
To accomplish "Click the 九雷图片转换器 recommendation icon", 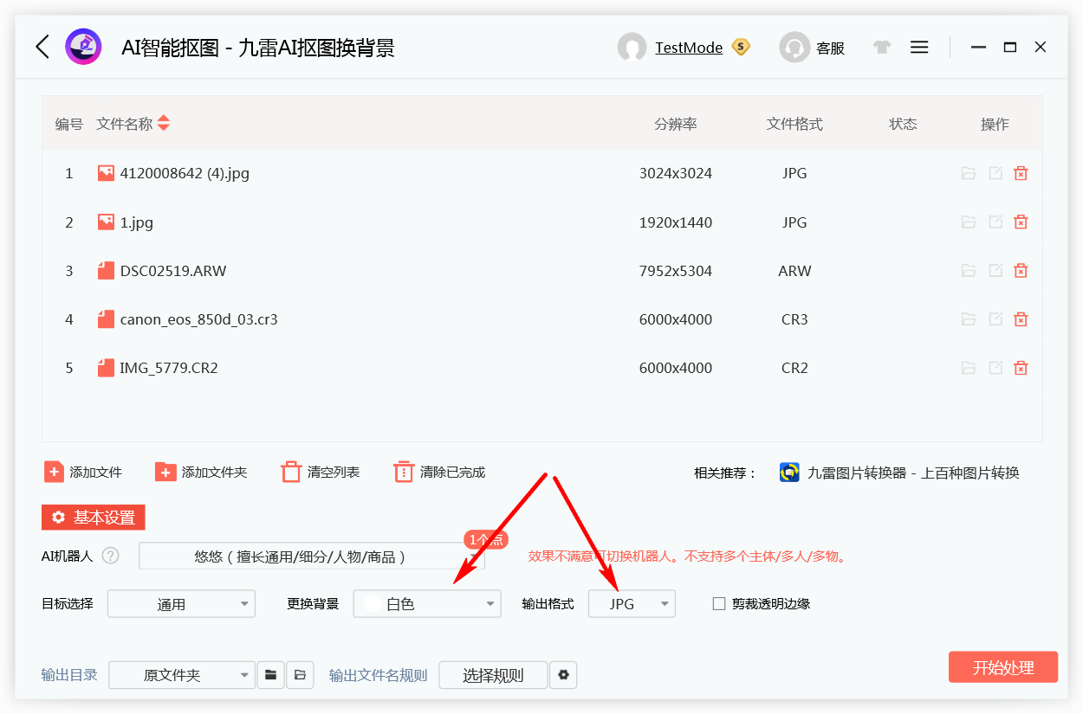I will pyautogui.click(x=789, y=473).
